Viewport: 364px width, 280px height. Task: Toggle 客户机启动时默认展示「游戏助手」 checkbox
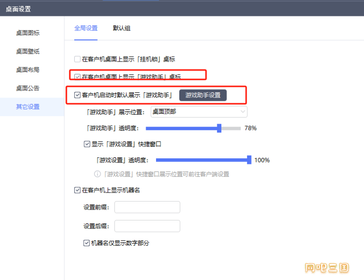click(x=77, y=95)
